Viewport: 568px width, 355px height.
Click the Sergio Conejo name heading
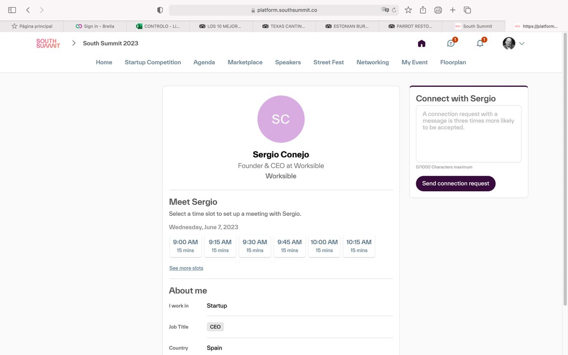[x=281, y=154]
